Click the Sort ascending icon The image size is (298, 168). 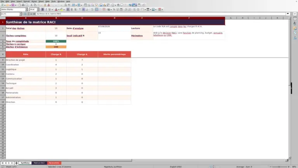point(89,5)
